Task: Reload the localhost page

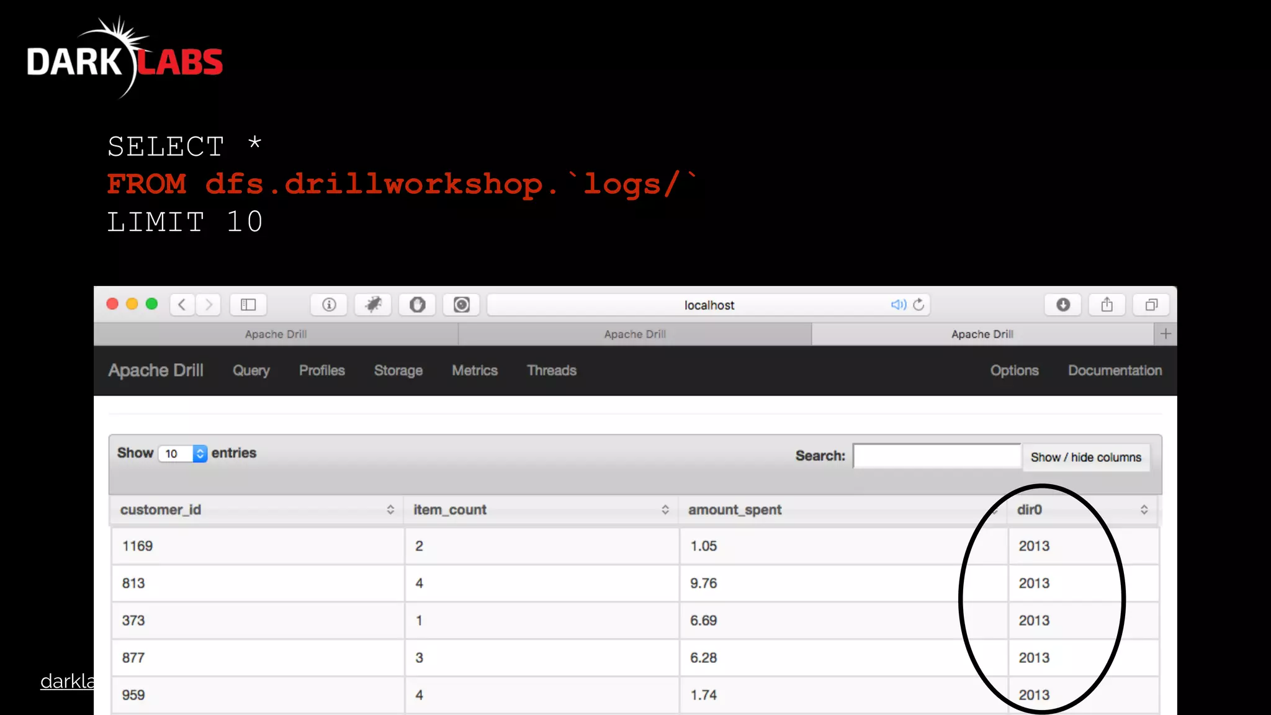Action: point(919,304)
